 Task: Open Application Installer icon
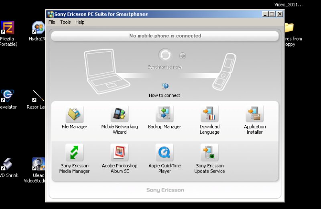(254, 114)
